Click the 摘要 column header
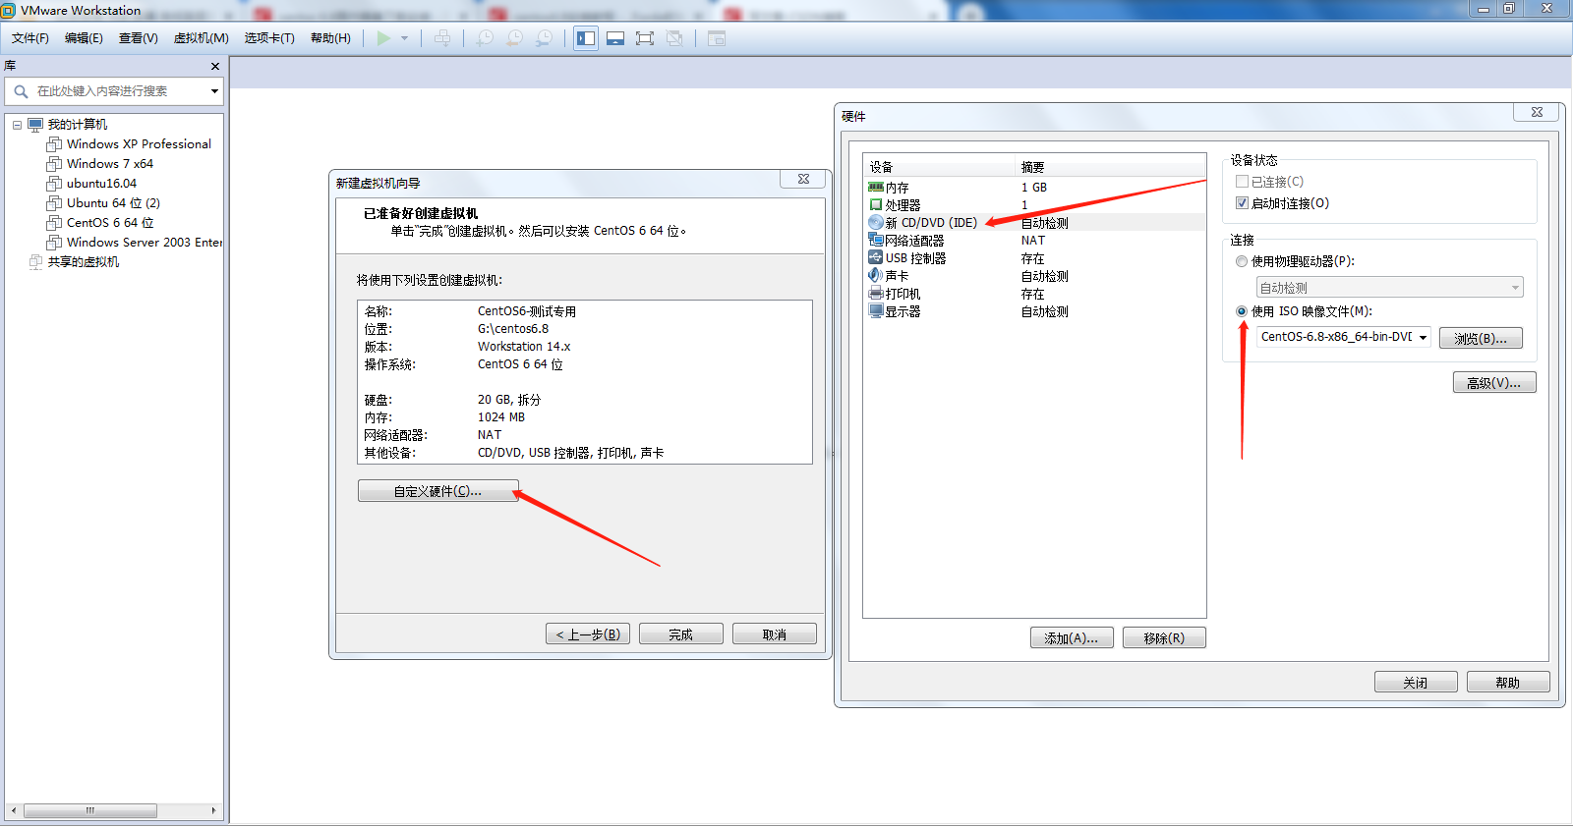 click(1110, 166)
